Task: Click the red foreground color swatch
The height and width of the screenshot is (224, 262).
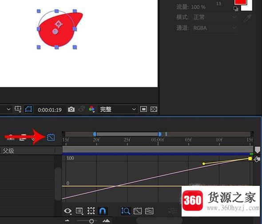Action: pyautogui.click(x=240, y=2)
